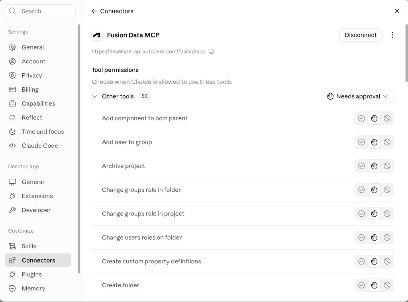
Task: Open the Needs approval dropdown
Action: pyautogui.click(x=358, y=96)
